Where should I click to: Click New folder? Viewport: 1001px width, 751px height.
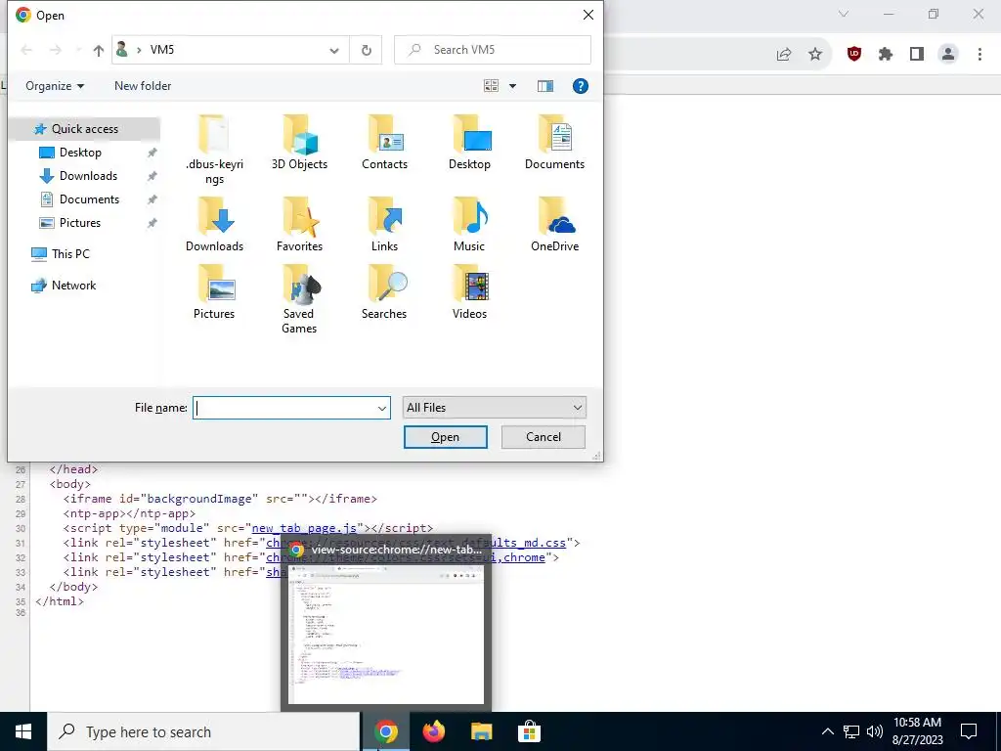pos(143,86)
